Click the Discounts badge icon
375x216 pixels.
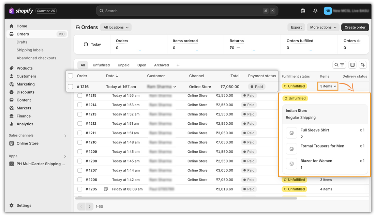[12, 92]
